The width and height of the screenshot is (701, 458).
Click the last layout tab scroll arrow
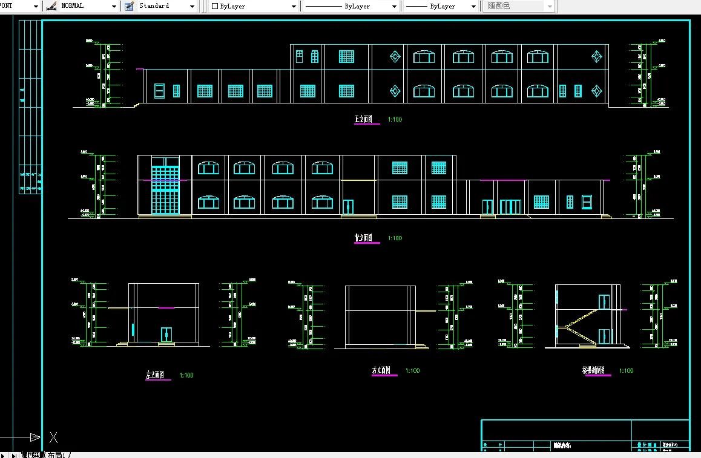(x=15, y=456)
